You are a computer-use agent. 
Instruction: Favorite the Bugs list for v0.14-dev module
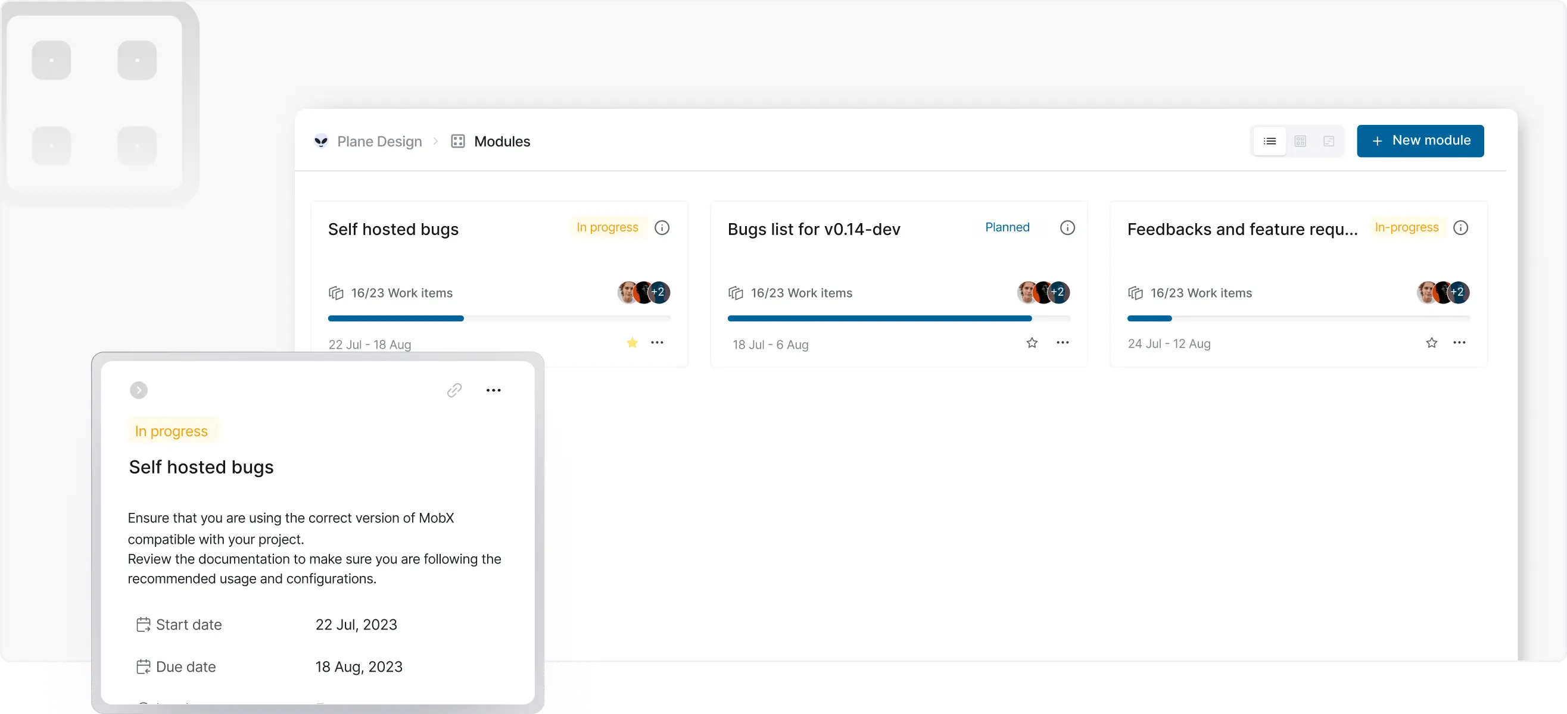point(1032,343)
